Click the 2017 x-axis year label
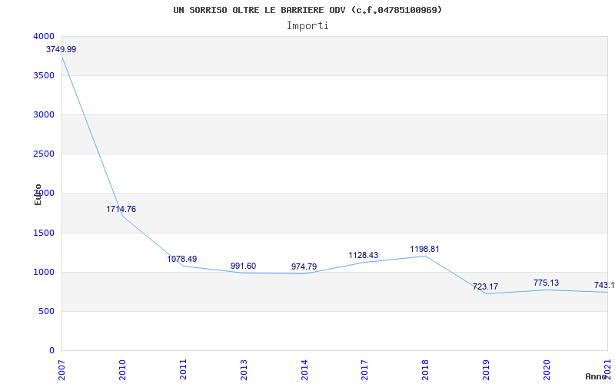The height and width of the screenshot is (384, 615). [364, 370]
